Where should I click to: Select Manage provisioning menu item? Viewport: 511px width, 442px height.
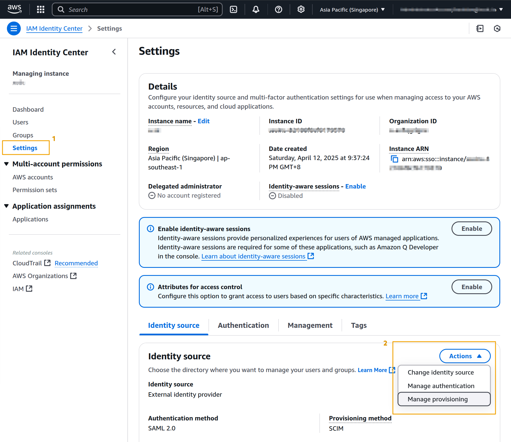[444, 399]
